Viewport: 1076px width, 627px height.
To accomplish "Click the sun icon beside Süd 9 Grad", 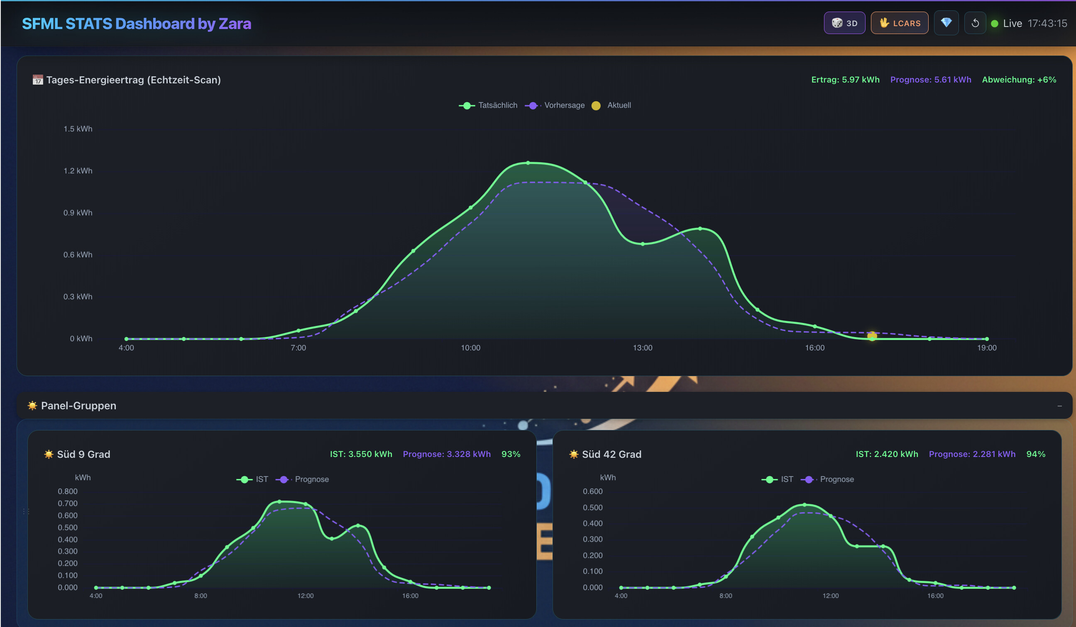I will coord(49,454).
